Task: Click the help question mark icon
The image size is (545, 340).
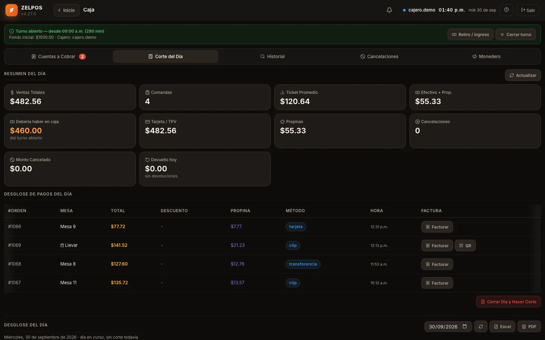Action: tap(507, 10)
